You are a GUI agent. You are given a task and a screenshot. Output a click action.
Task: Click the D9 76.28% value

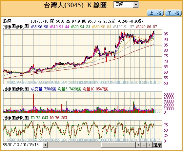[x=58, y=118]
